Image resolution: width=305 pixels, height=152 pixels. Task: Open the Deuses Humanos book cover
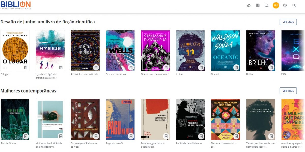120,51
